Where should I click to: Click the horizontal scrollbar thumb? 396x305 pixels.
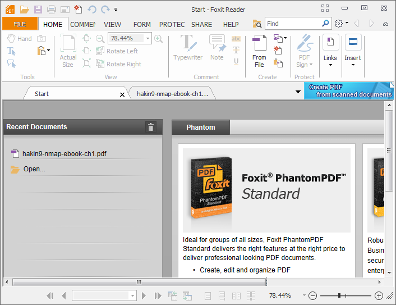click(139, 282)
